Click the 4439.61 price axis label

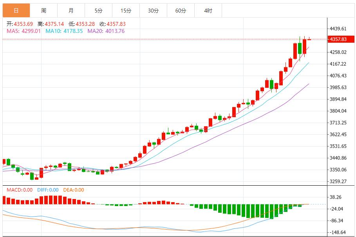[338, 29]
